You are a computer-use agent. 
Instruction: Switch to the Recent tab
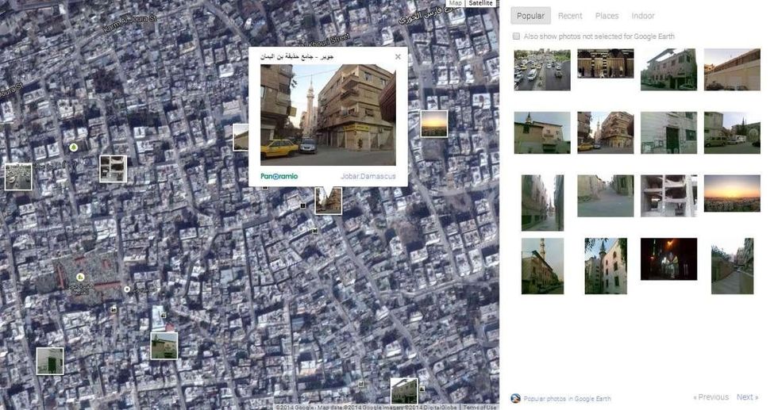569,16
